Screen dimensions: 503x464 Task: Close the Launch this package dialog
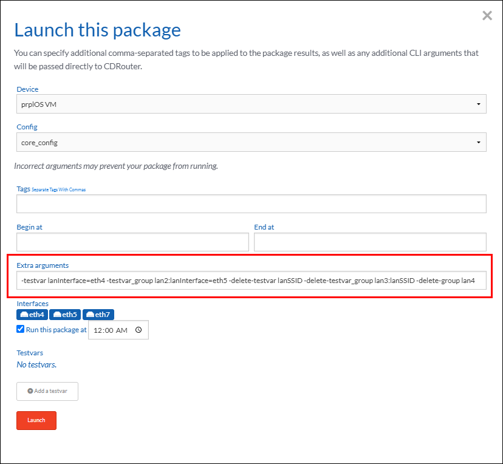coord(487,15)
